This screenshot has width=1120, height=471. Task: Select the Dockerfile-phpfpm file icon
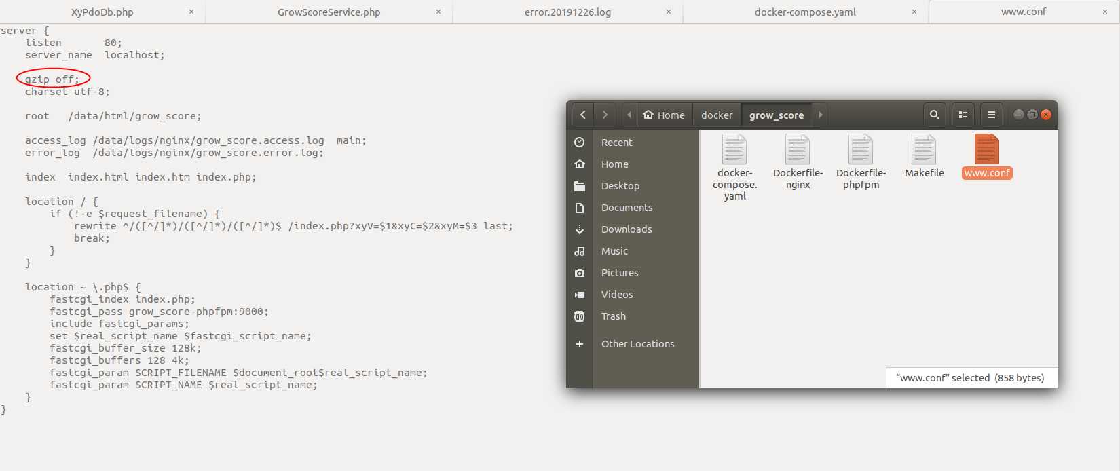pos(861,149)
